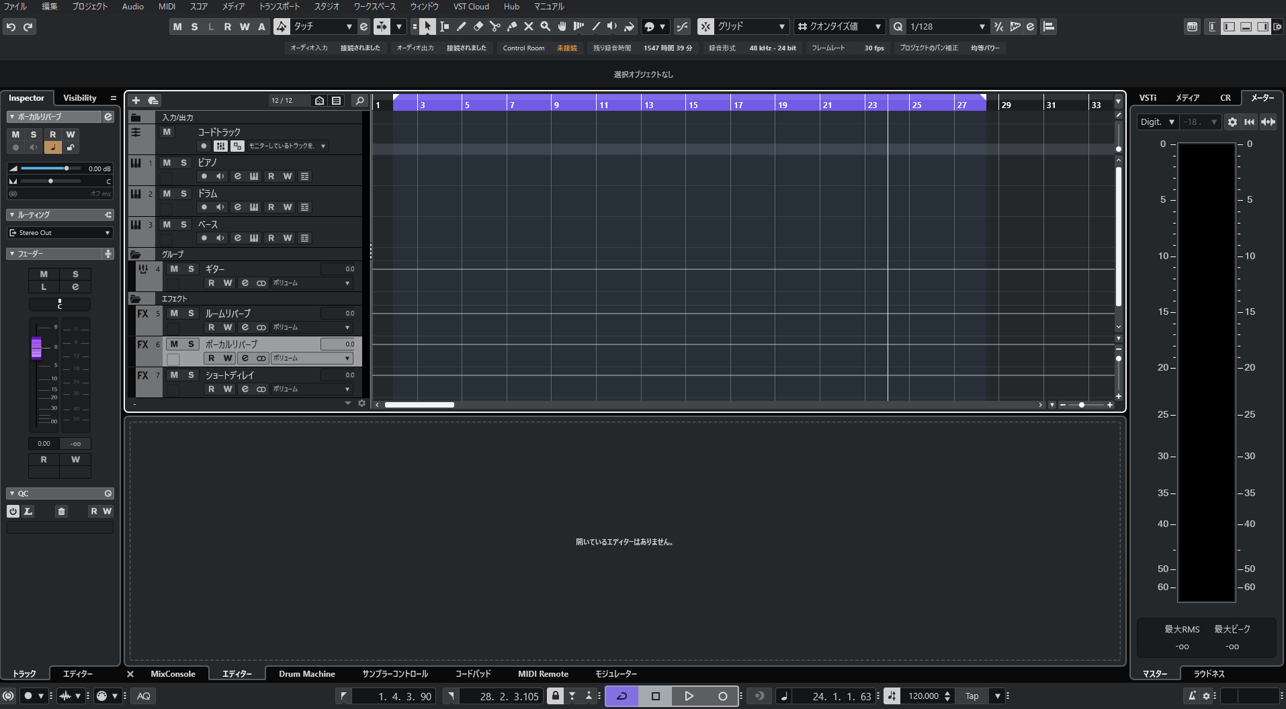Open the トランスポート menu
1286x709 pixels.
click(x=279, y=7)
